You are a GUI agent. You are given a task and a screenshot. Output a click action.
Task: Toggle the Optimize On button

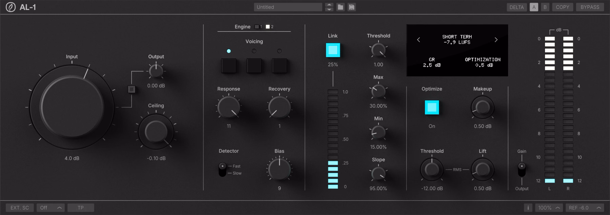[x=432, y=107]
